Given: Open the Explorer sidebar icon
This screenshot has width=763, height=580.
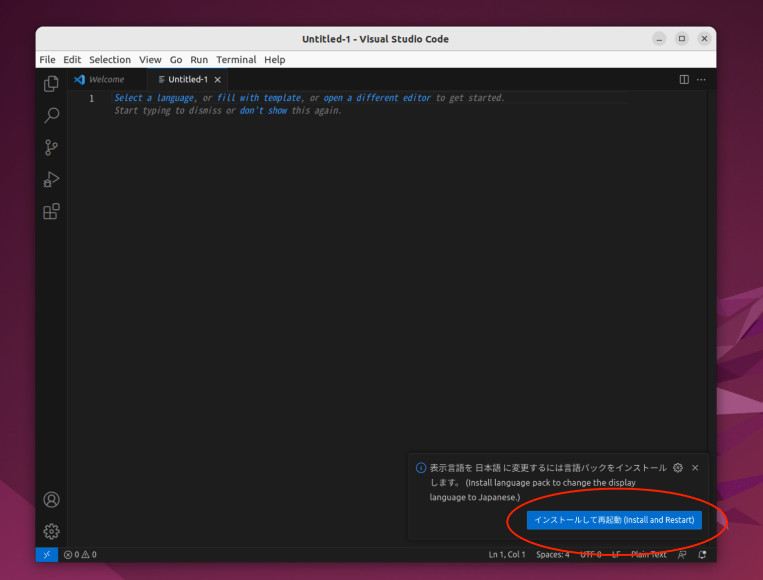Looking at the screenshot, I should click(51, 83).
